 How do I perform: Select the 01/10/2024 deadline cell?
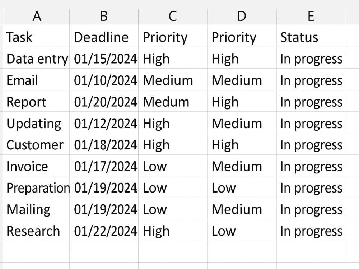tap(104, 79)
